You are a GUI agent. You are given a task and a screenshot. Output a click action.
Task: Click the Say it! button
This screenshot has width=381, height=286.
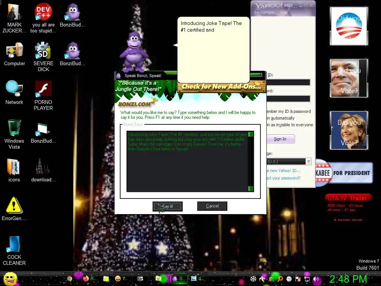pos(167,206)
